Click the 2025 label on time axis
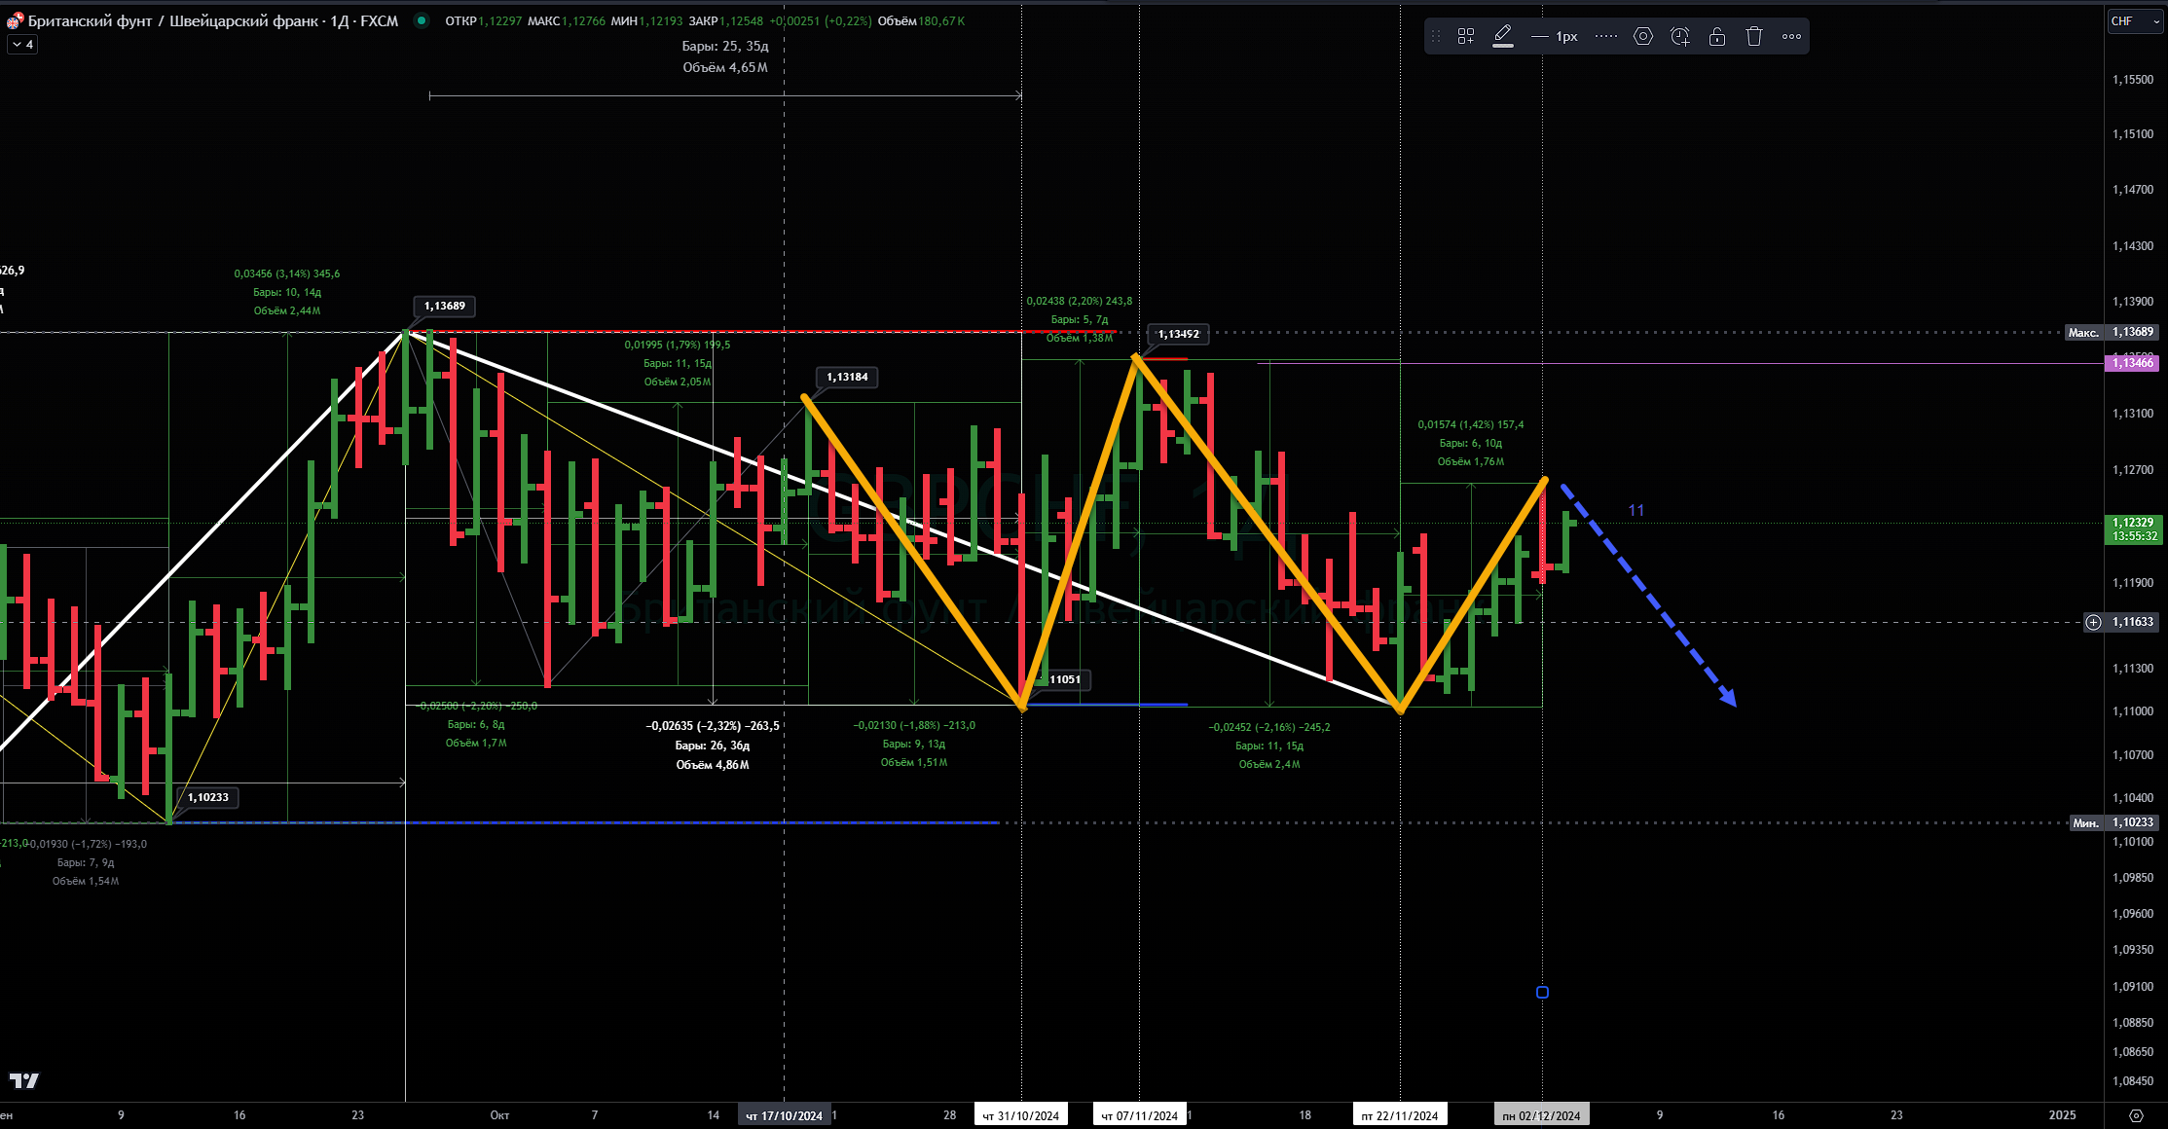 coord(2062,1115)
